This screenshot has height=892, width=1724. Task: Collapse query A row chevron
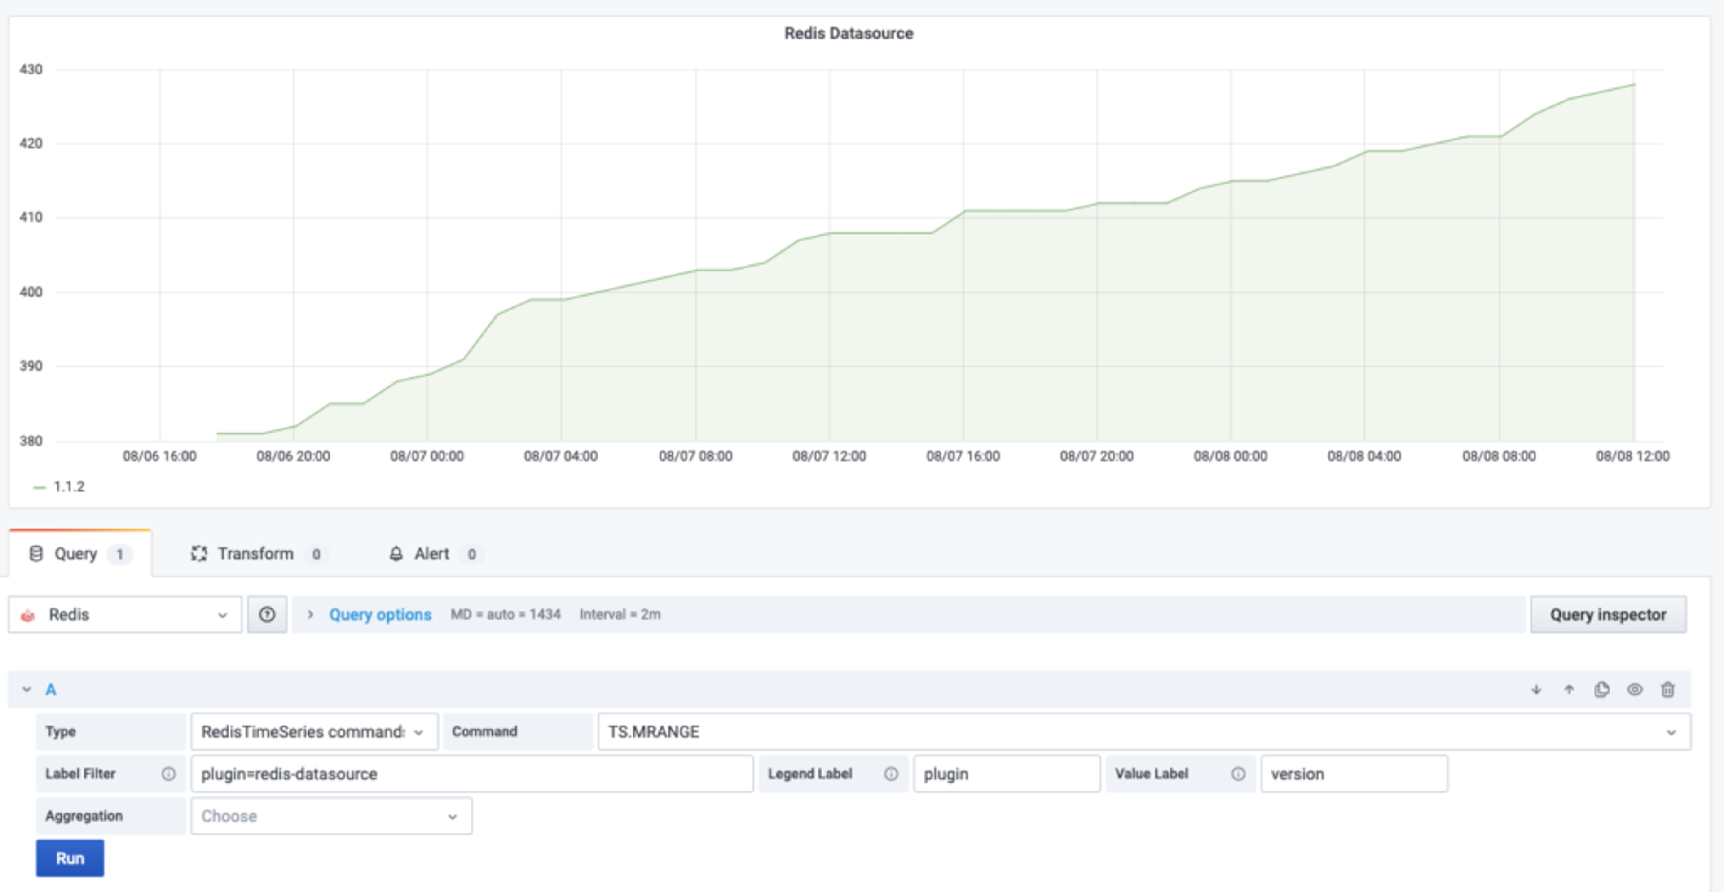pos(27,689)
